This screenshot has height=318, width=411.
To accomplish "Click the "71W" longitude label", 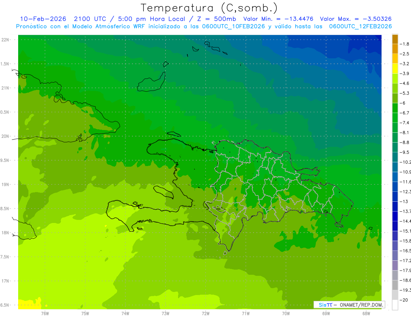I will point(246,314).
